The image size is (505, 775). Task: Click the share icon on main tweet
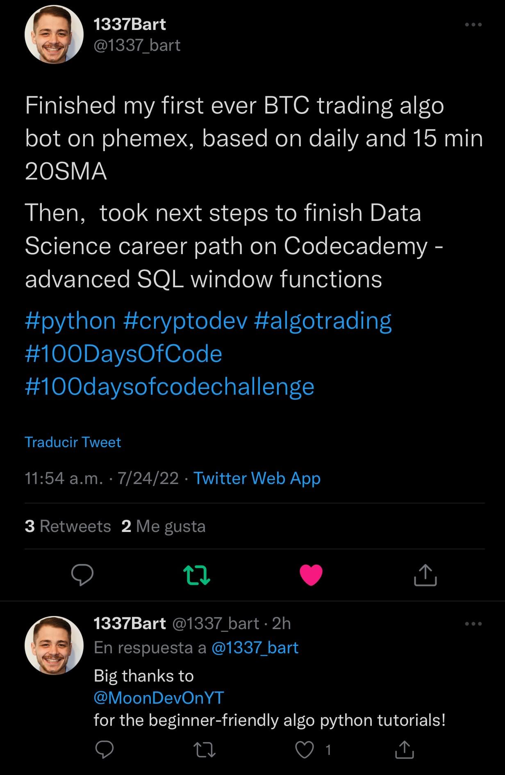[x=425, y=575]
